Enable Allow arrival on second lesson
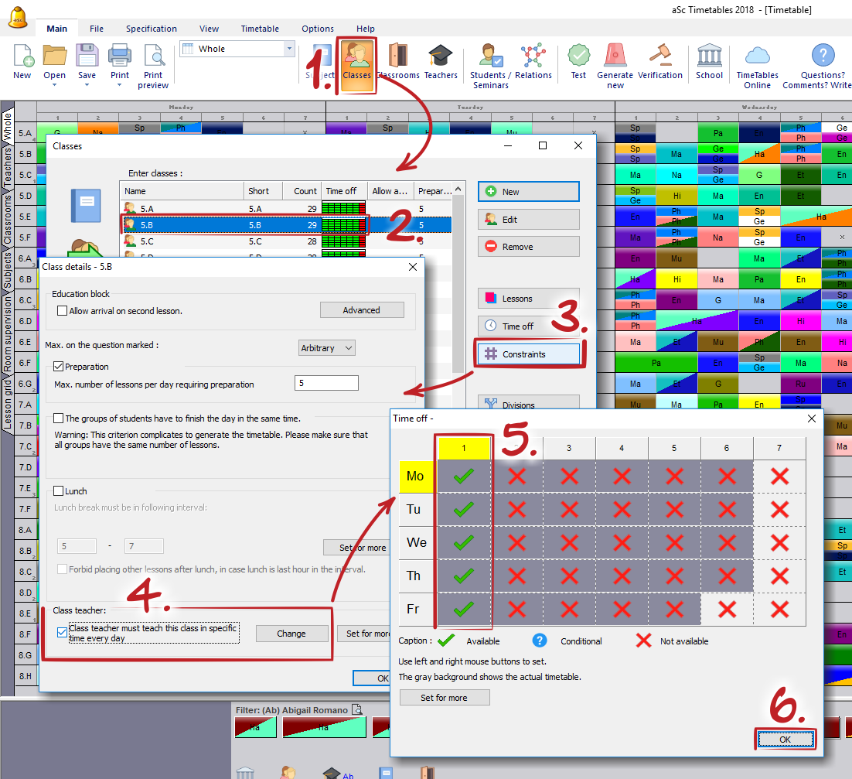This screenshot has width=852, height=779. pyautogui.click(x=63, y=311)
